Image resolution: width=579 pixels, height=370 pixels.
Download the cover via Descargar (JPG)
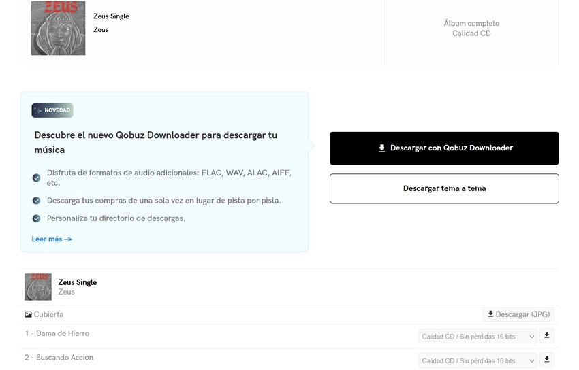(518, 314)
